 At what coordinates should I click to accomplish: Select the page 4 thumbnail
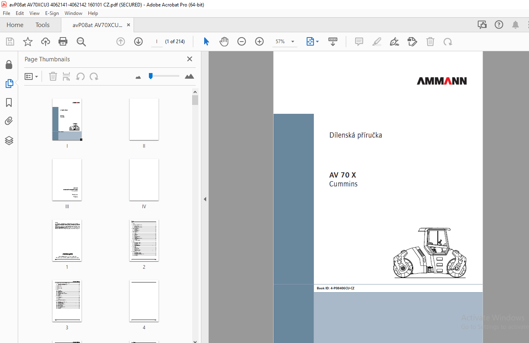pyautogui.click(x=144, y=301)
